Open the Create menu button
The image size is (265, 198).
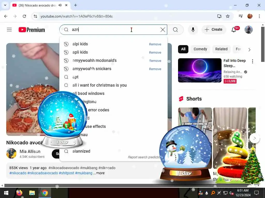(214, 29)
